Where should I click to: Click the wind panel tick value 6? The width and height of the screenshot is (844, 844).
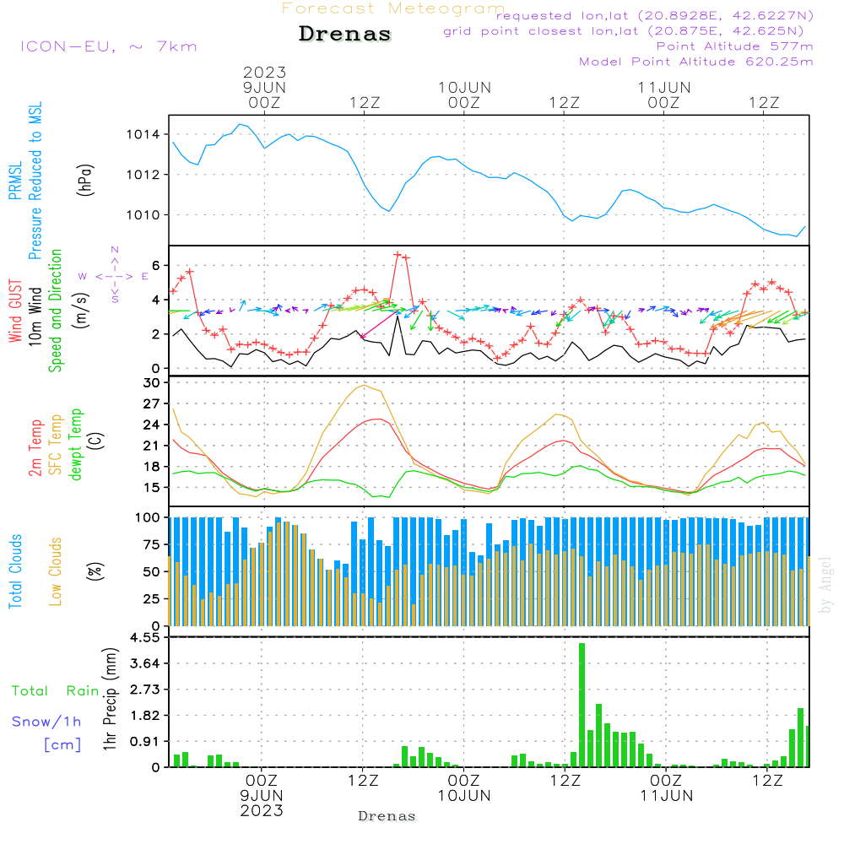click(156, 265)
